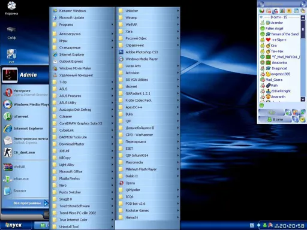Screen dimensions: 307x230
Task: Click the blue diamond tray icon
Action: [x=258, y=225]
